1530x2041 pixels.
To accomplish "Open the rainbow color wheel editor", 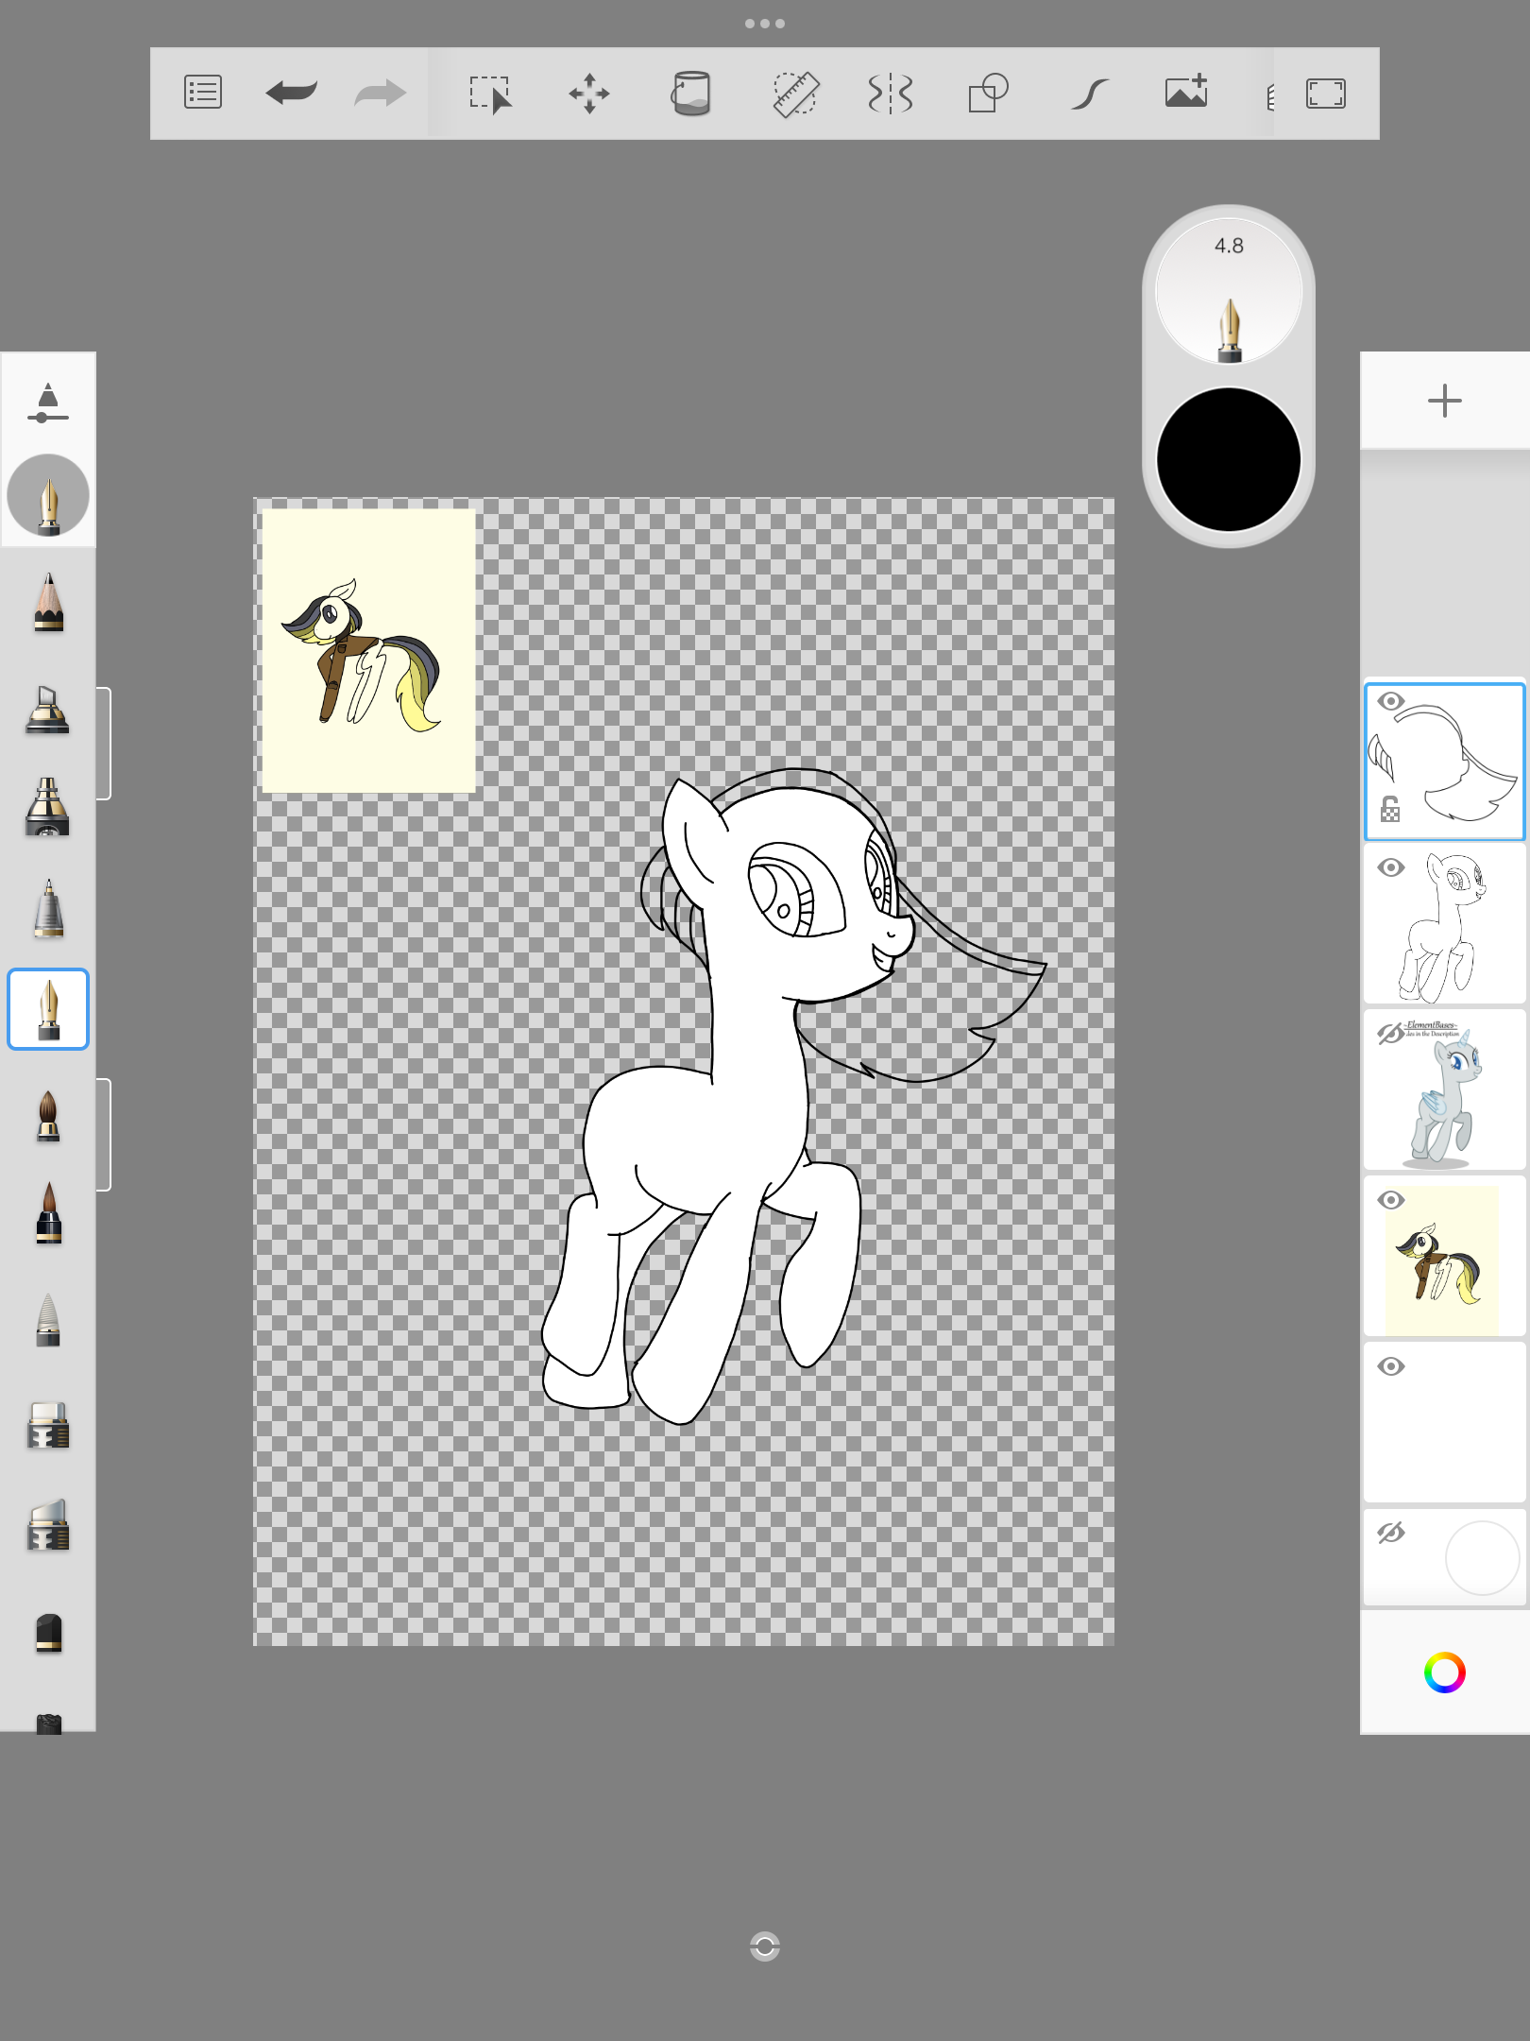I will tap(1445, 1672).
